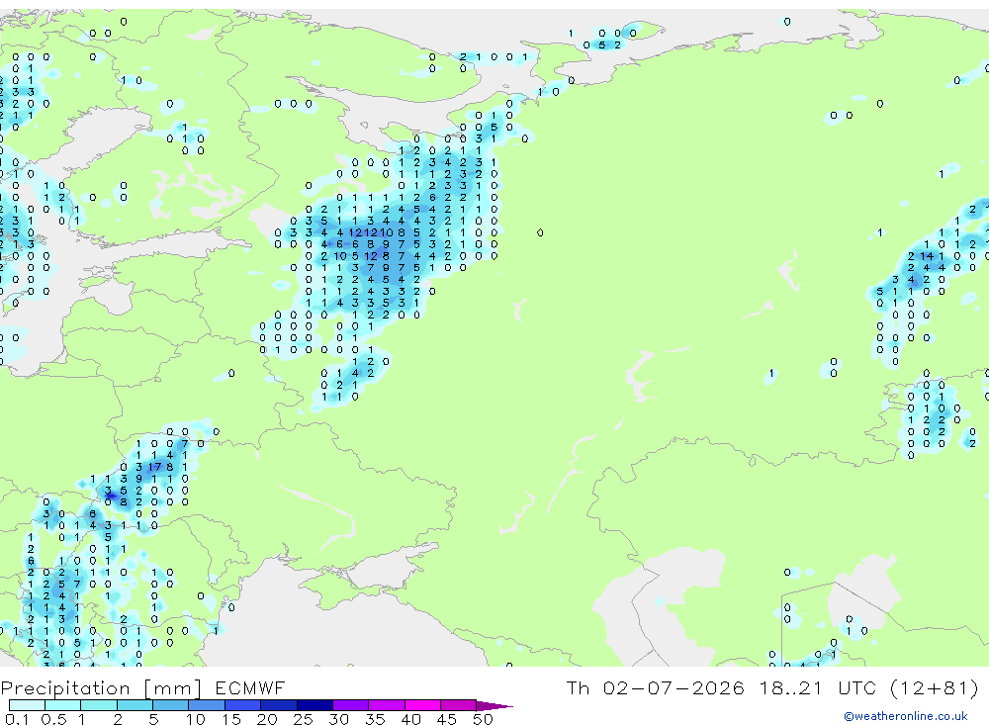989x725 pixels.
Task: Click the '20' legend scale label
Action: coord(267,719)
